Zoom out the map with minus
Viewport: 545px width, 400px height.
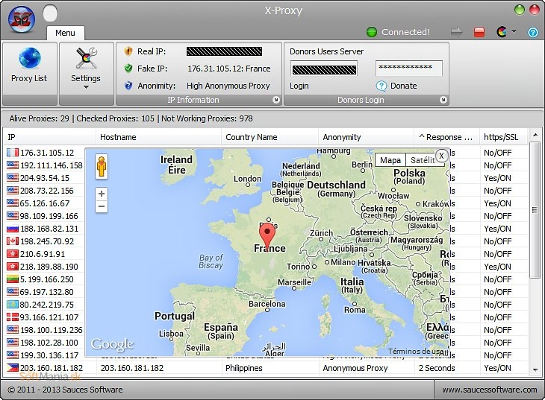pos(102,206)
